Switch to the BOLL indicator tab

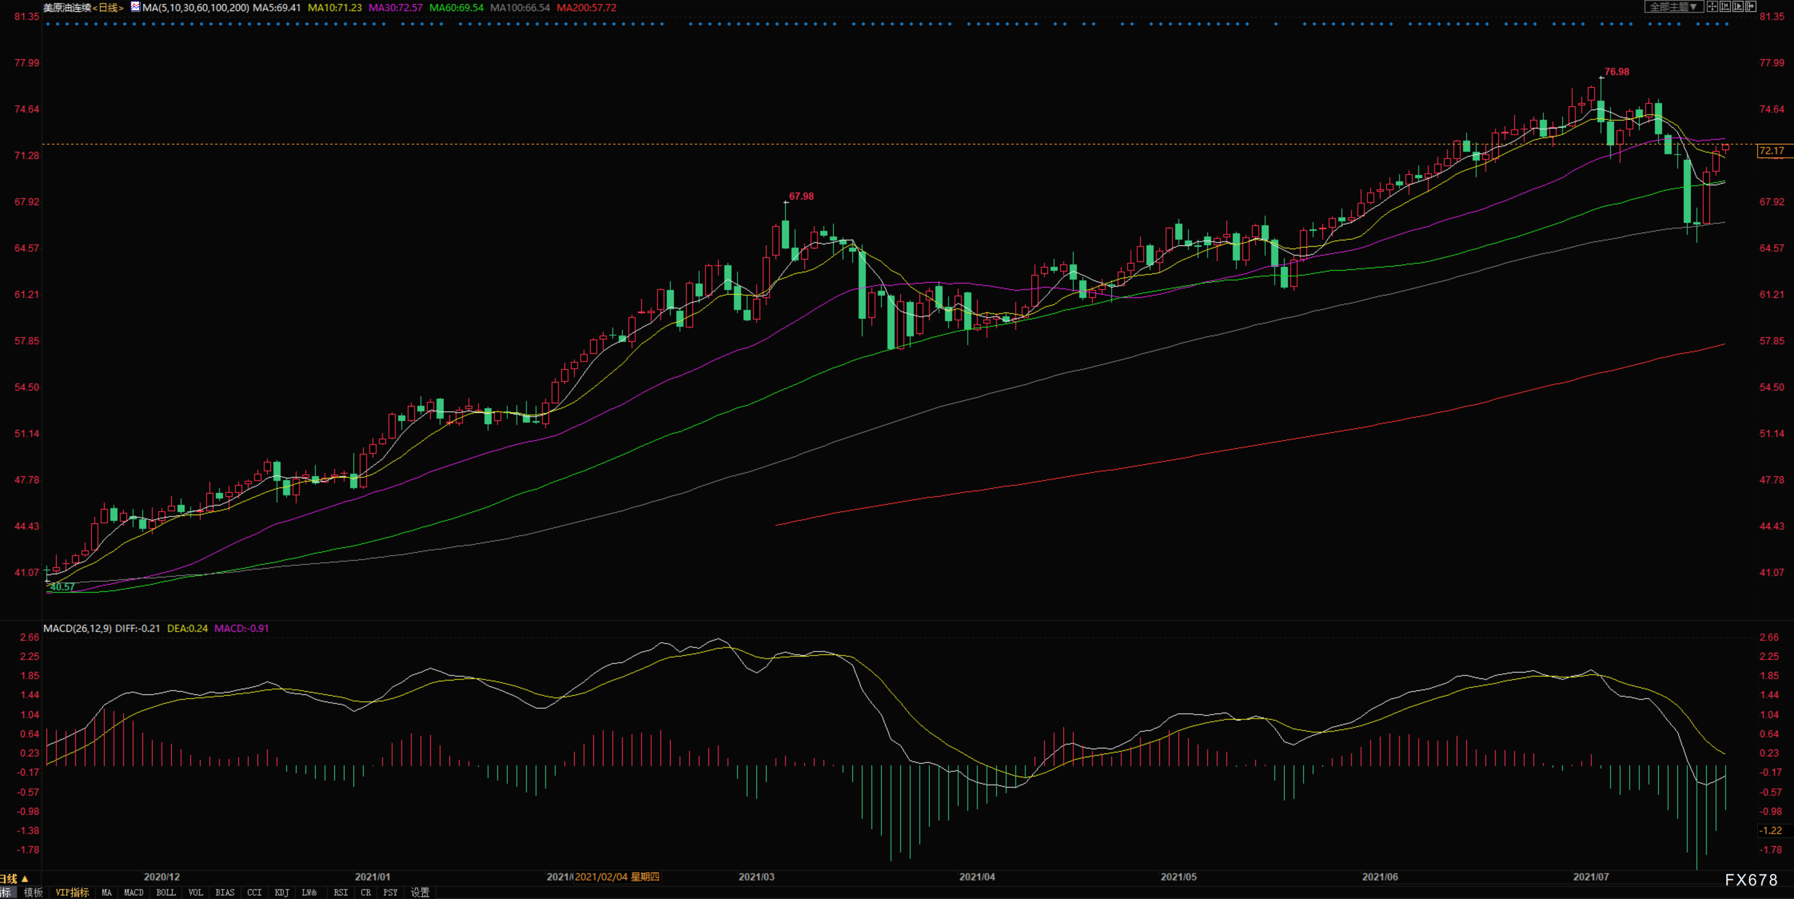coord(166,892)
